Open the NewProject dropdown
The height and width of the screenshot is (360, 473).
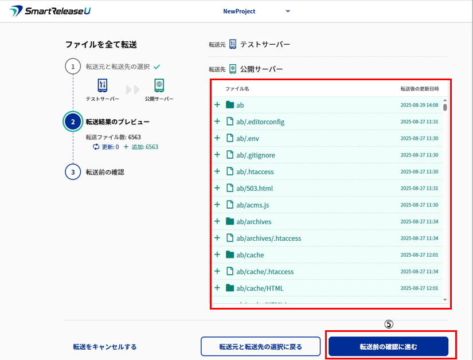pos(256,11)
